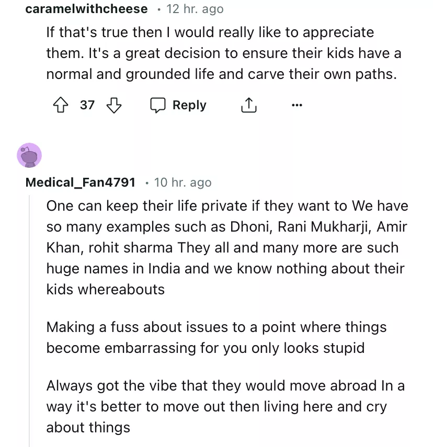
Task: Click Medical_Fan4791's purple avatar
Action: tap(29, 155)
